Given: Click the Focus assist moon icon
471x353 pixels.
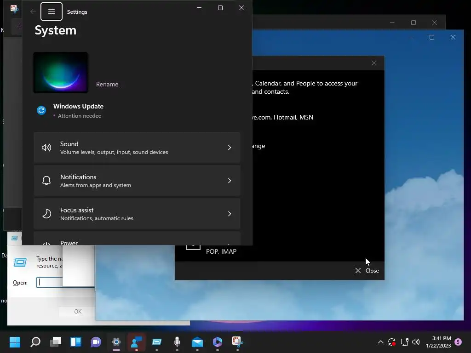Looking at the screenshot, I should (x=46, y=214).
